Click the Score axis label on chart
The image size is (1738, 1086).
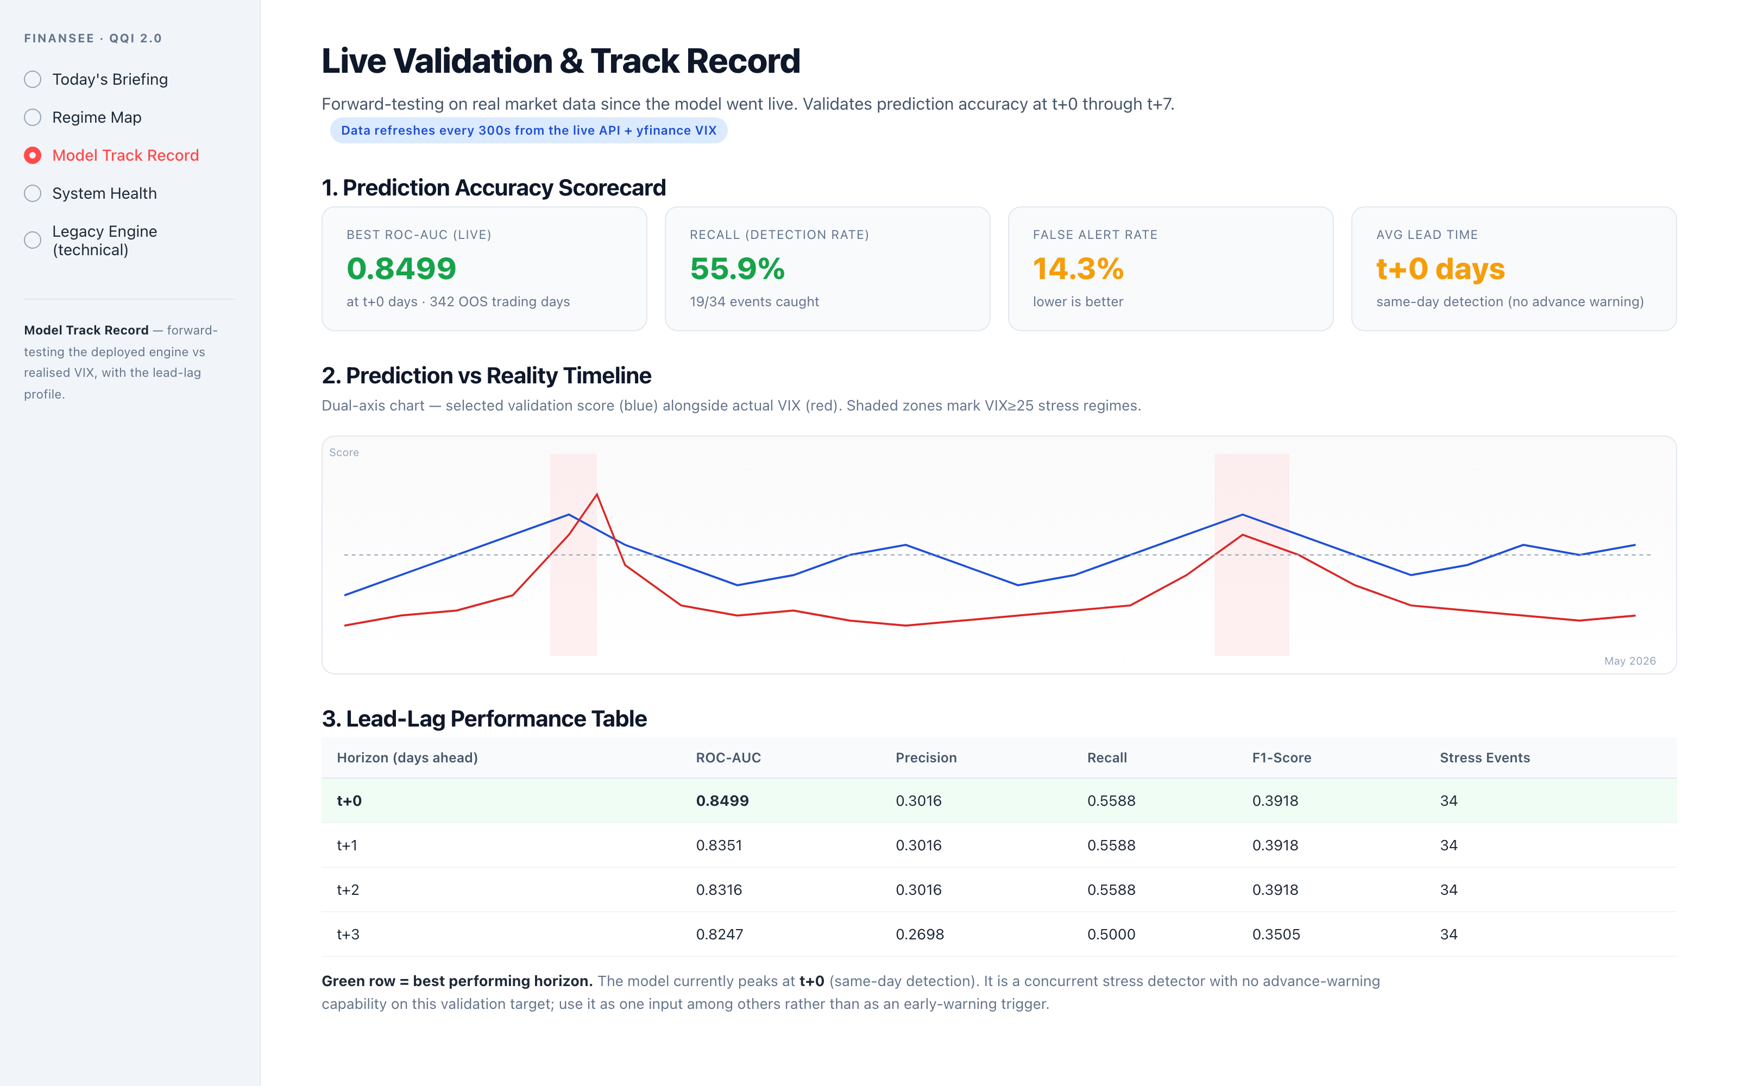coord(344,452)
